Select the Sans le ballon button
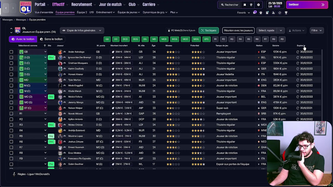 51,39
